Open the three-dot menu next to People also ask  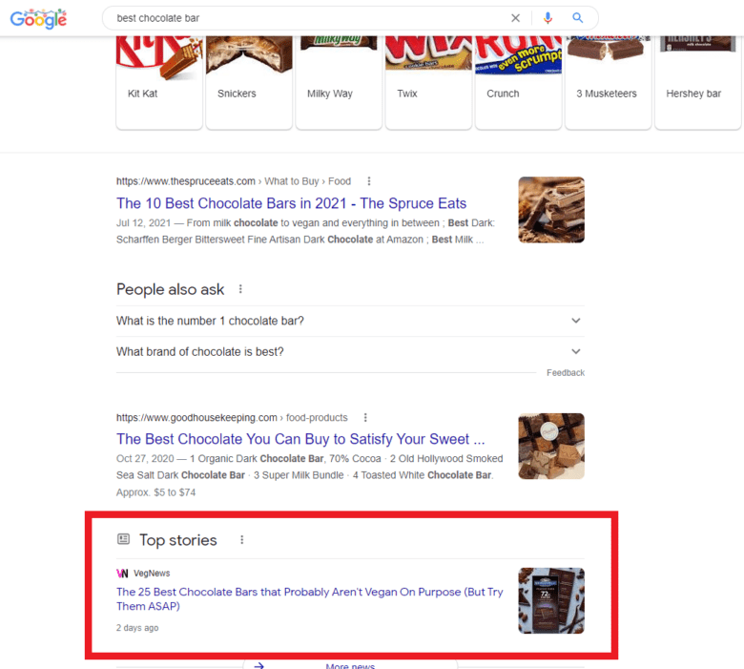pyautogui.click(x=240, y=288)
